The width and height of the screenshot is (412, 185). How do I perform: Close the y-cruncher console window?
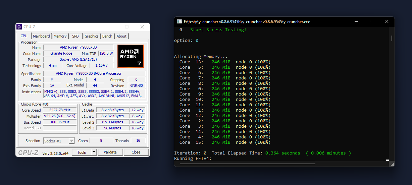387,22
